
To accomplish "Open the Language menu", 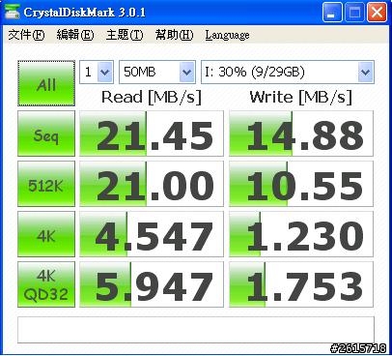I will point(227,35).
